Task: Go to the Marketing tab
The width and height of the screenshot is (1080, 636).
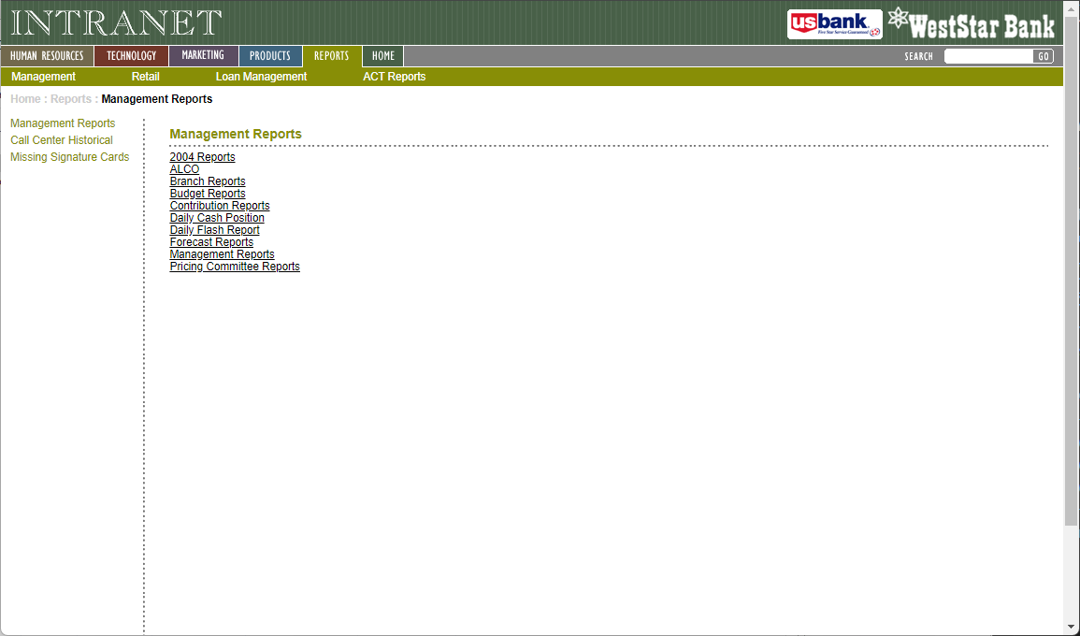Action: 203,56
